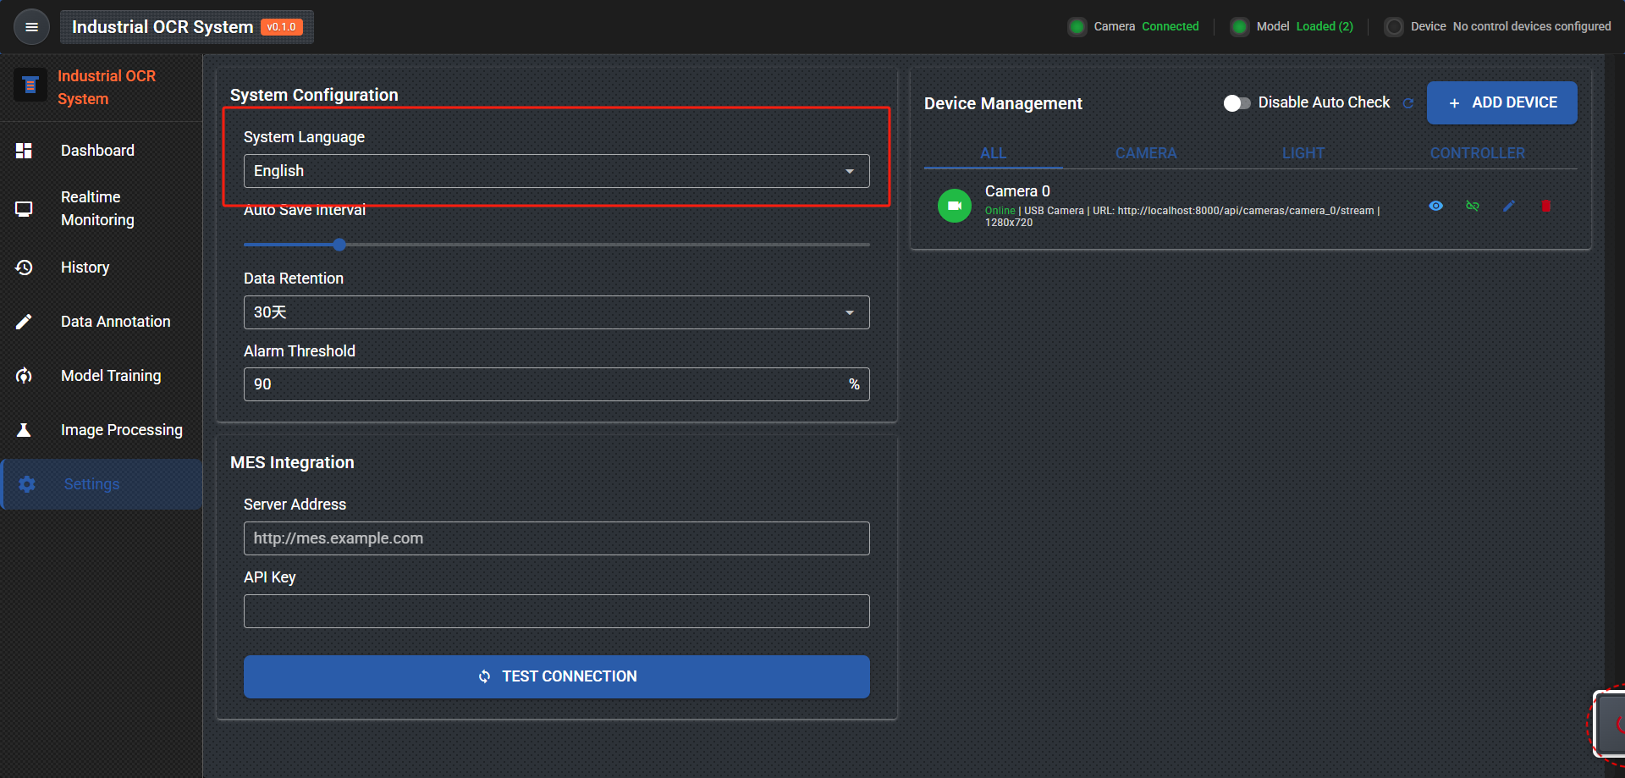Viewport: 1625px width, 778px height.
Task: Open Dashboard in the sidebar
Action: (x=102, y=151)
